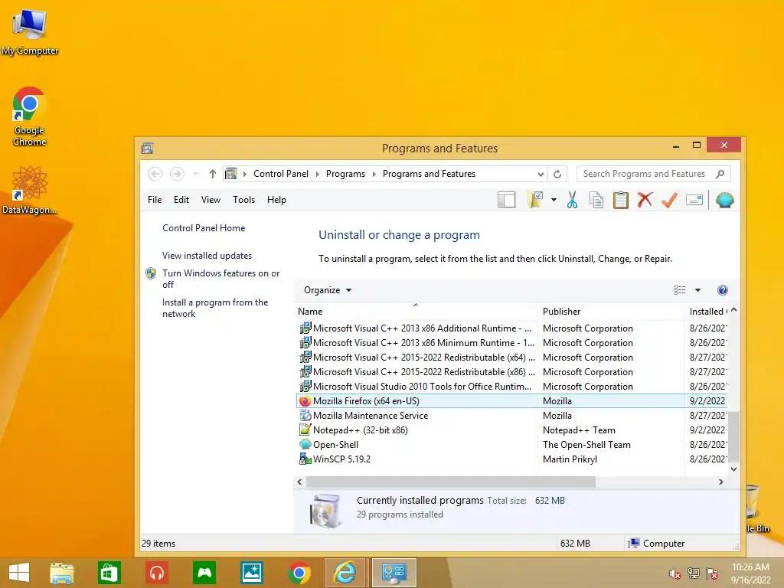Click Programs breadcrumb segment
This screenshot has width=784, height=588.
345,174
